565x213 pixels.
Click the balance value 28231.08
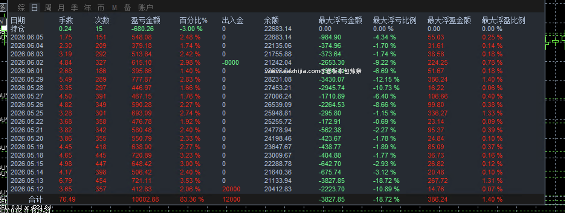278,79
